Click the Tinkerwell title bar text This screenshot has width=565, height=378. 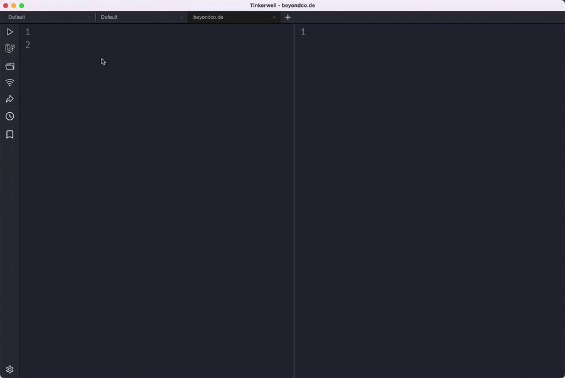(x=282, y=5)
